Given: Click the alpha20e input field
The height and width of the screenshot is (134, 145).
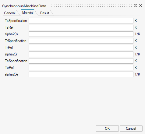Looking at the screenshot, I should [81, 74].
